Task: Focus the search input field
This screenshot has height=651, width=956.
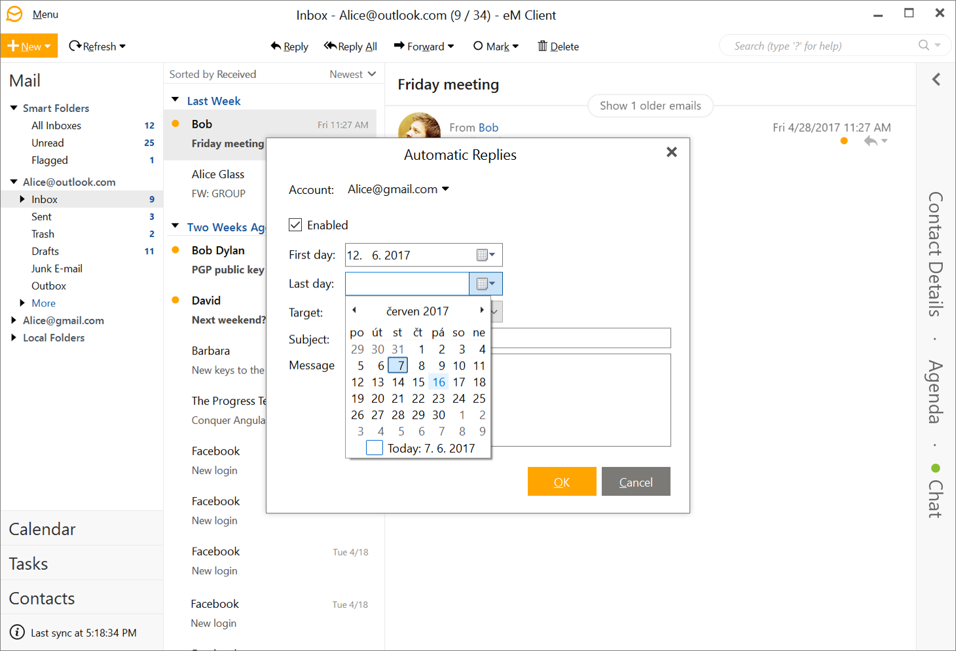Action: click(822, 46)
